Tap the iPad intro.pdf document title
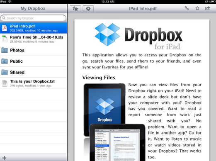 (143, 9)
